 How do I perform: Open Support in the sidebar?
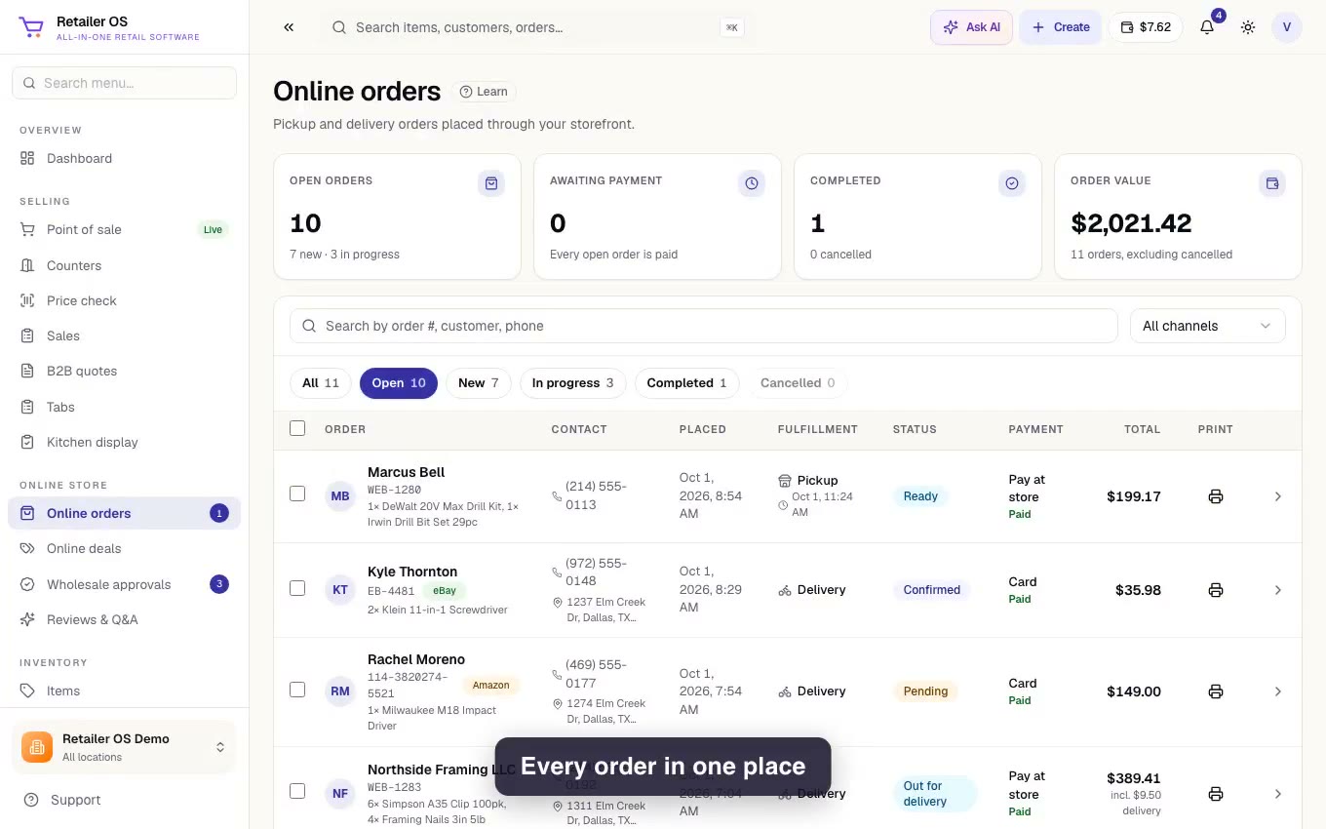pos(124,800)
